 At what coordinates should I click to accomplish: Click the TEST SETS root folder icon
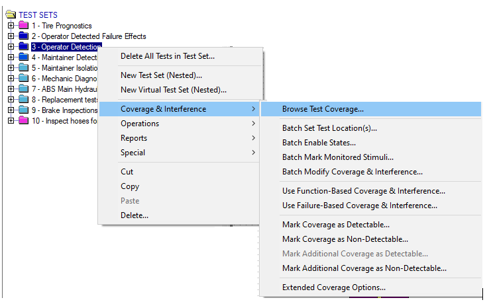pos(11,15)
